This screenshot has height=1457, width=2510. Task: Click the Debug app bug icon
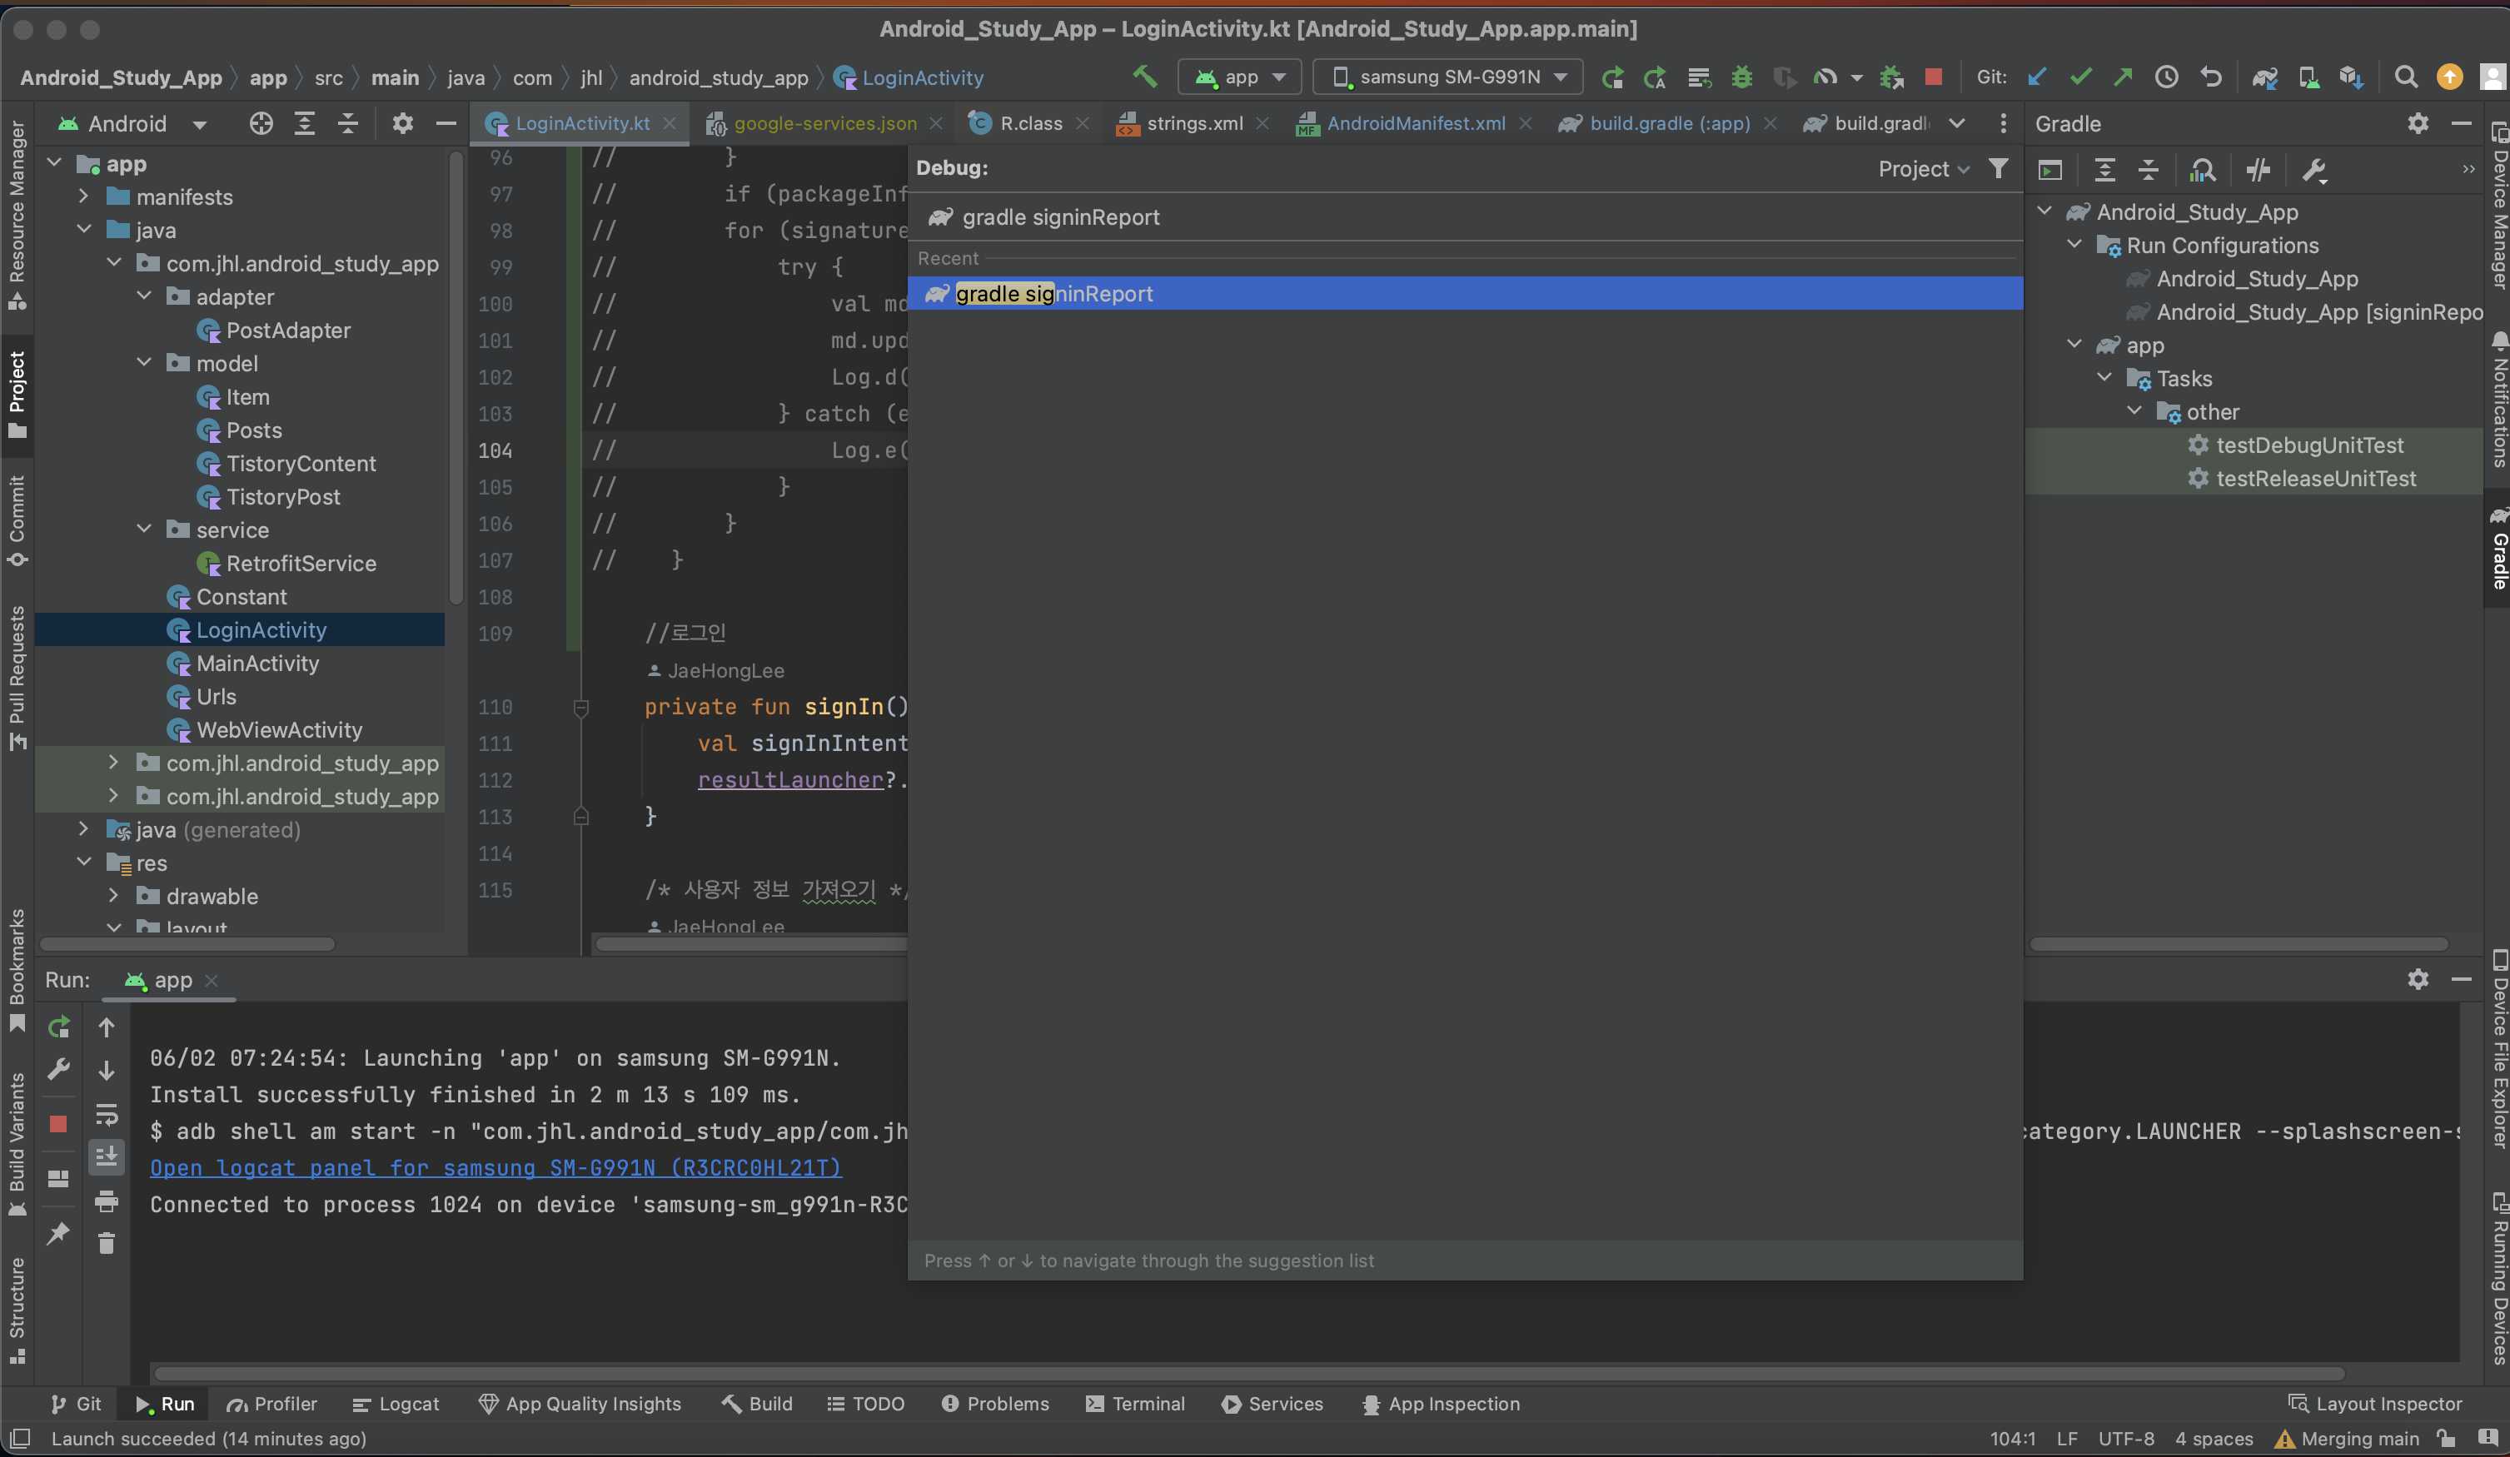tap(1741, 77)
